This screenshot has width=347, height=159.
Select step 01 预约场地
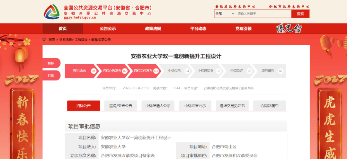(81, 71)
